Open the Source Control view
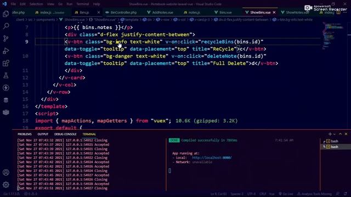 6,38
